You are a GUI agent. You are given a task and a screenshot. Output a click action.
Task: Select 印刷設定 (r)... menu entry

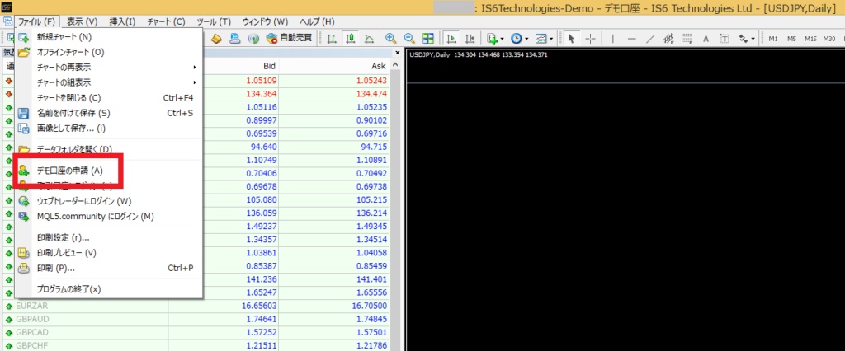pos(108,237)
